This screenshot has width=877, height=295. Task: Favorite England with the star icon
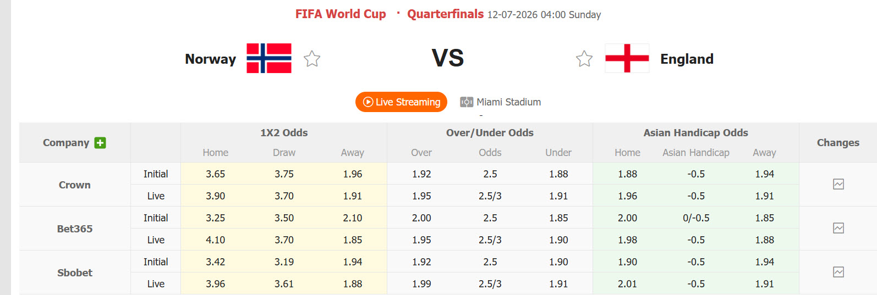pos(584,59)
